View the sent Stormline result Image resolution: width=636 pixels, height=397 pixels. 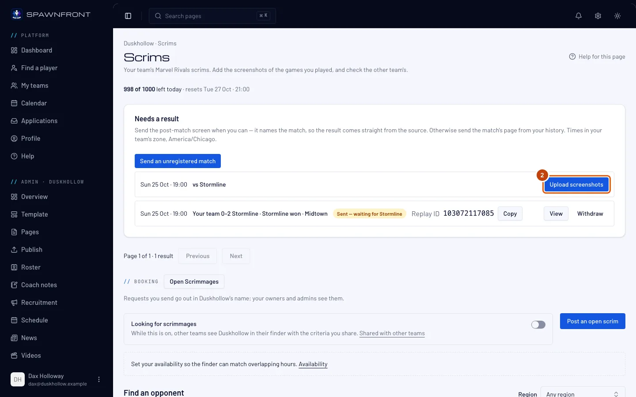tap(556, 213)
